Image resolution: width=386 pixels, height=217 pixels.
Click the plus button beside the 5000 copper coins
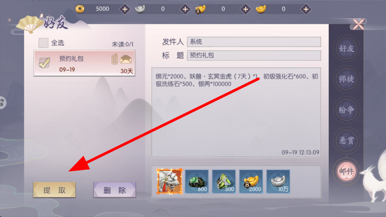pos(125,9)
